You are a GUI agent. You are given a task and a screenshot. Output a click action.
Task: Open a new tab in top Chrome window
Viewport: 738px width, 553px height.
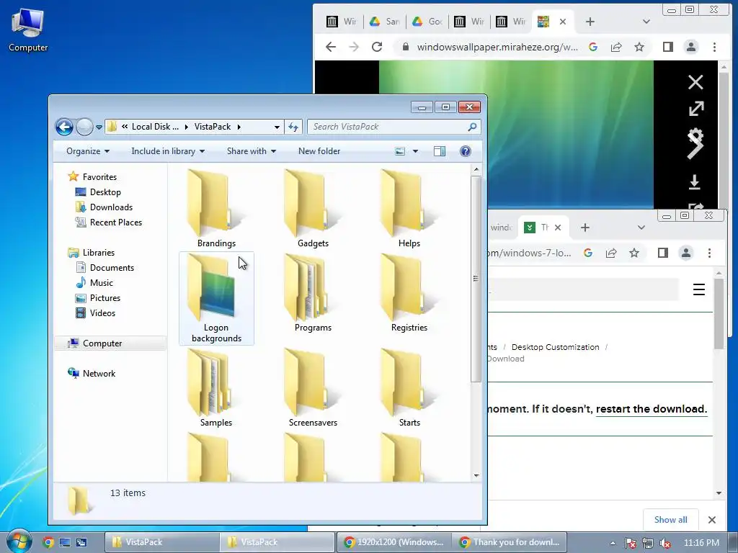(x=590, y=22)
